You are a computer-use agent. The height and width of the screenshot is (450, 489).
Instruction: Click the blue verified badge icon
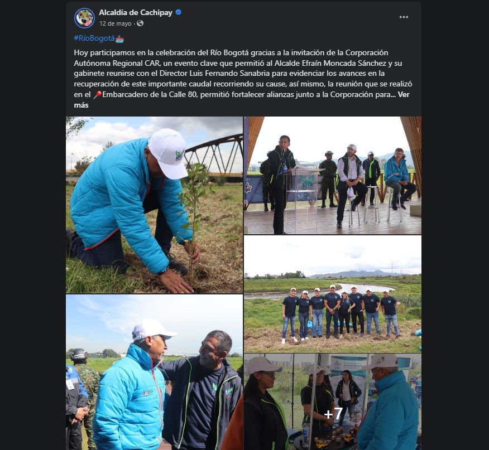coord(179,12)
